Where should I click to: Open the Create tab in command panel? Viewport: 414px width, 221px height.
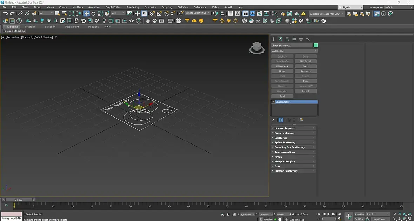[x=273, y=39]
